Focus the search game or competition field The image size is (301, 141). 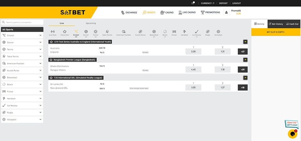coord(22,22)
